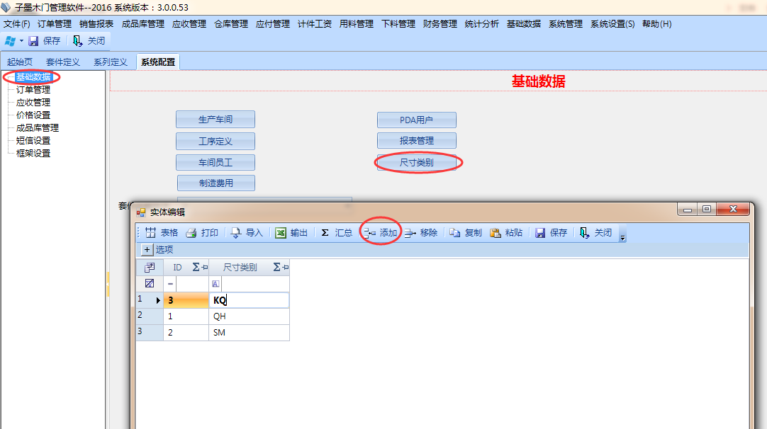Click the 尺寸类别 cell containing QH
This screenshot has width=767, height=429.
click(248, 316)
